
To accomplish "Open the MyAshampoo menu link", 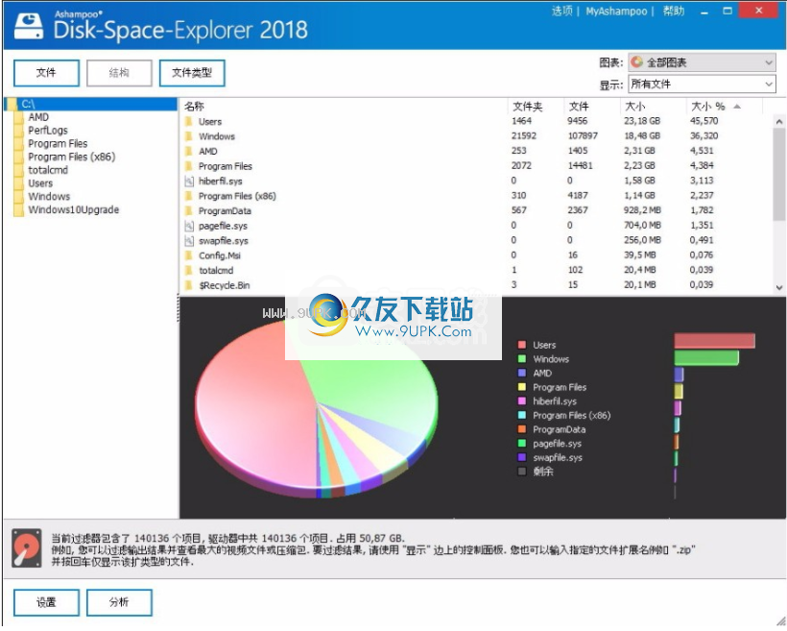I will 616,12.
